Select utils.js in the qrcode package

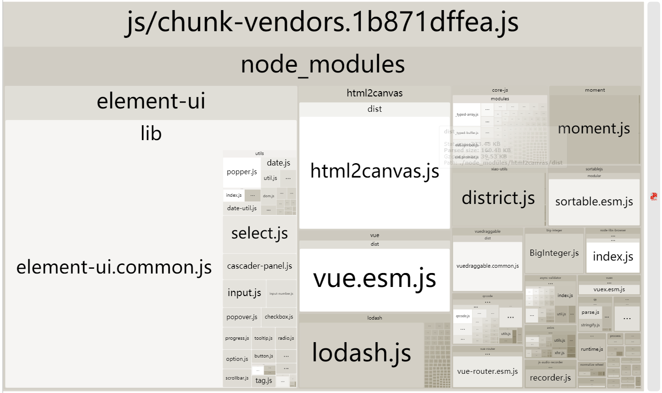[x=506, y=334]
